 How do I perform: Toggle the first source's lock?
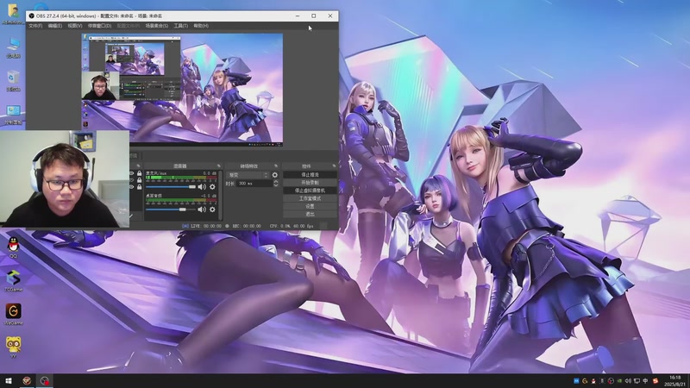point(139,174)
